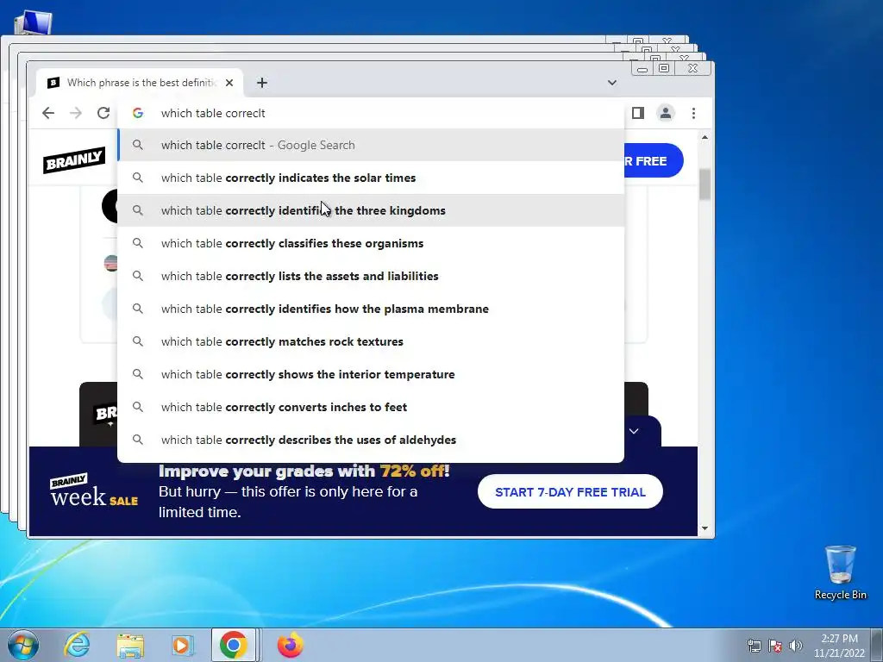Screen dimensions: 883x662
Task: Click the Action Center flag tray icon
Action: [x=775, y=646]
